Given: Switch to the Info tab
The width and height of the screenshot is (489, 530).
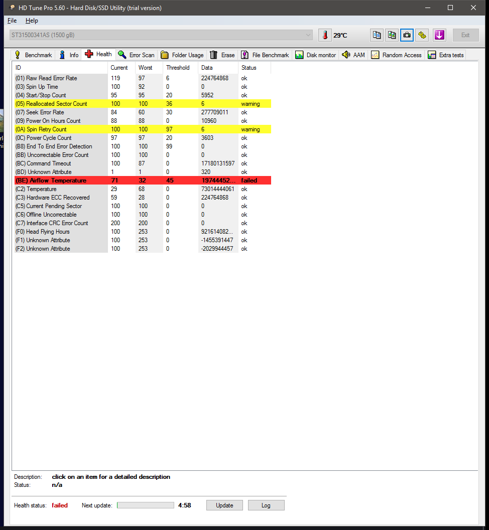Looking at the screenshot, I should pos(69,55).
